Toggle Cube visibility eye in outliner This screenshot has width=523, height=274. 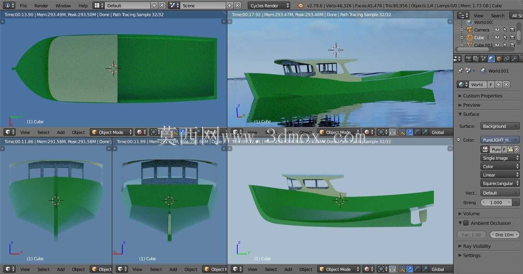pyautogui.click(x=497, y=37)
